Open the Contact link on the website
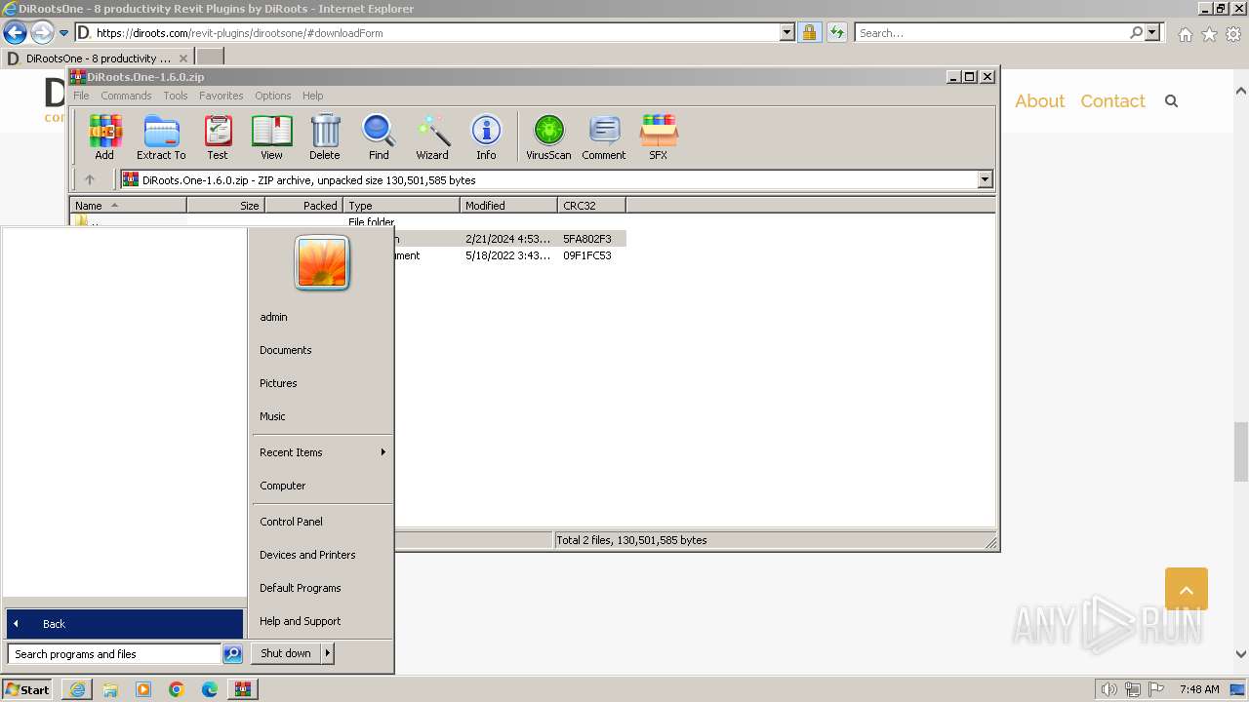The image size is (1249, 702). point(1112,101)
